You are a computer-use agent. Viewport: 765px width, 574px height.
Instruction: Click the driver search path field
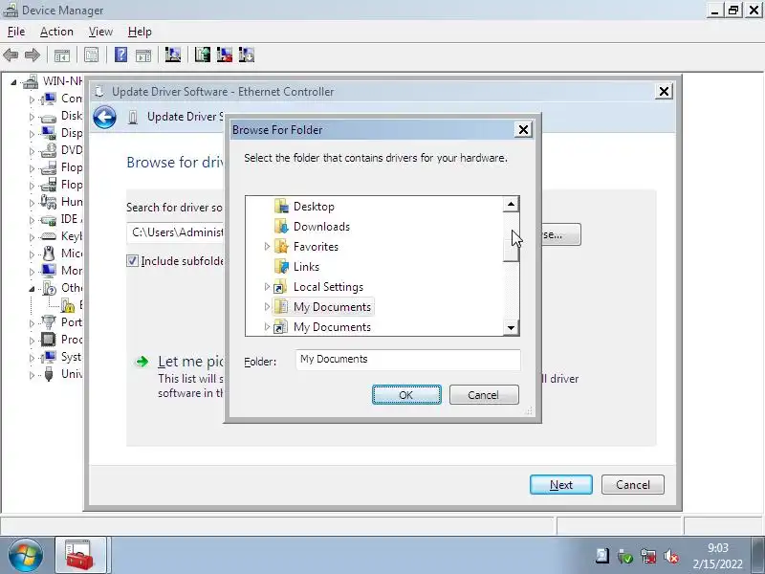point(176,232)
